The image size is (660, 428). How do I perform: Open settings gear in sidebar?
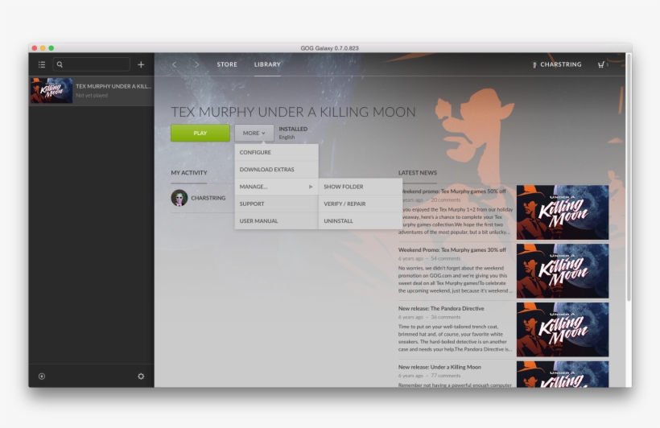click(141, 377)
